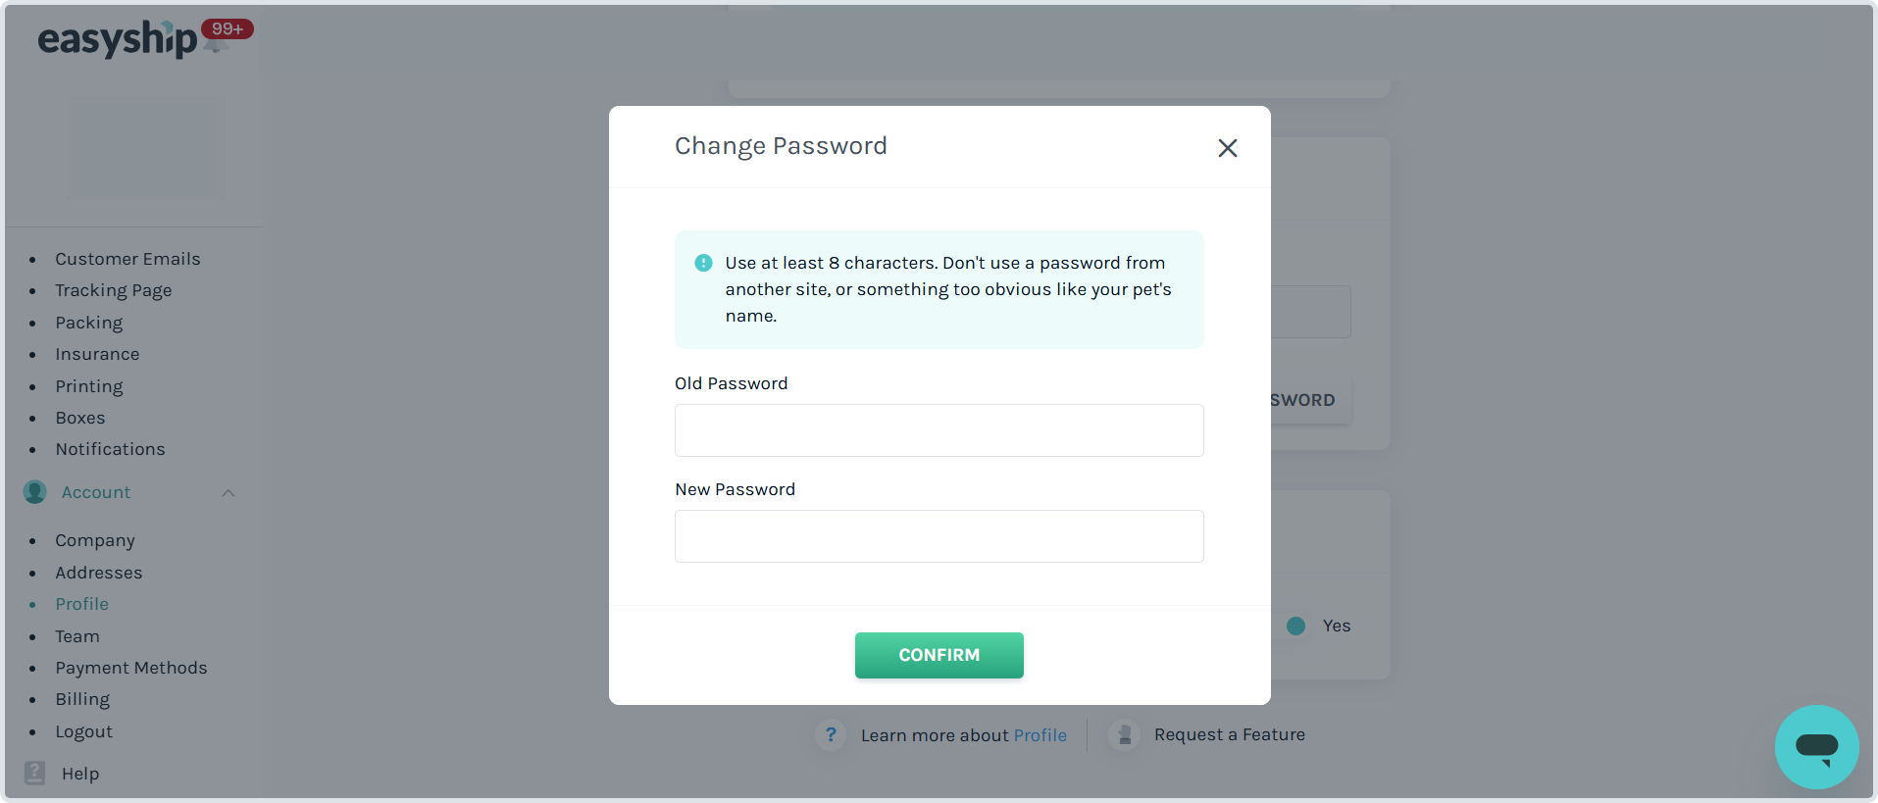Select the Yes radio option
Viewport: 1878px width, 803px height.
point(1295,626)
